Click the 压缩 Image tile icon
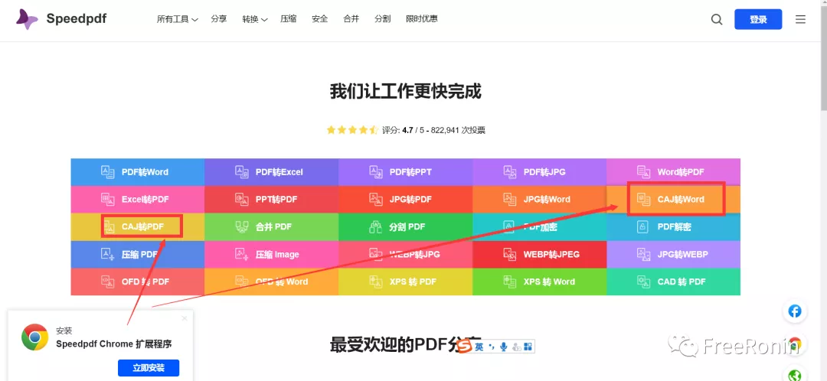The height and width of the screenshot is (381, 827). (x=241, y=254)
